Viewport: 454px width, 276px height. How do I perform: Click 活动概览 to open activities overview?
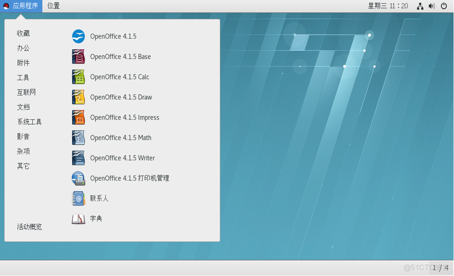click(x=30, y=226)
